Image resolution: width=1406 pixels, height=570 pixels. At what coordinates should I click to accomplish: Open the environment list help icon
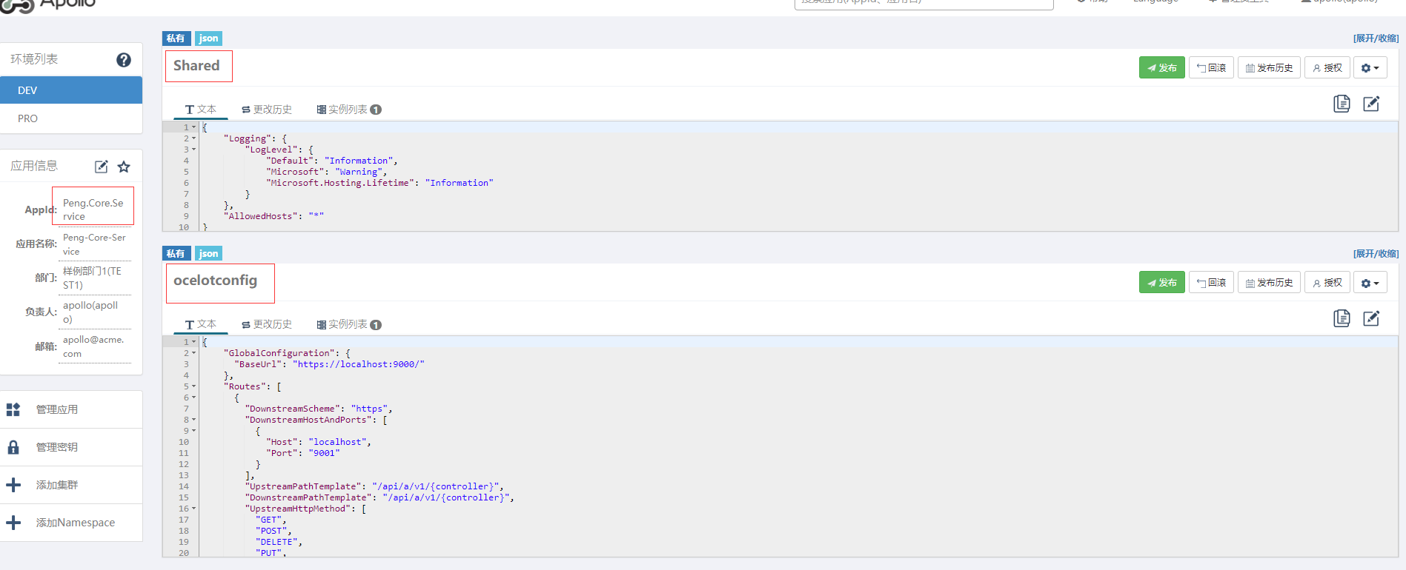(124, 60)
